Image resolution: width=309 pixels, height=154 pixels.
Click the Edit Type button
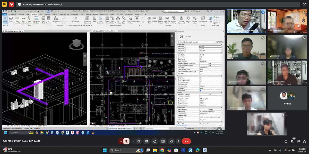219,42
